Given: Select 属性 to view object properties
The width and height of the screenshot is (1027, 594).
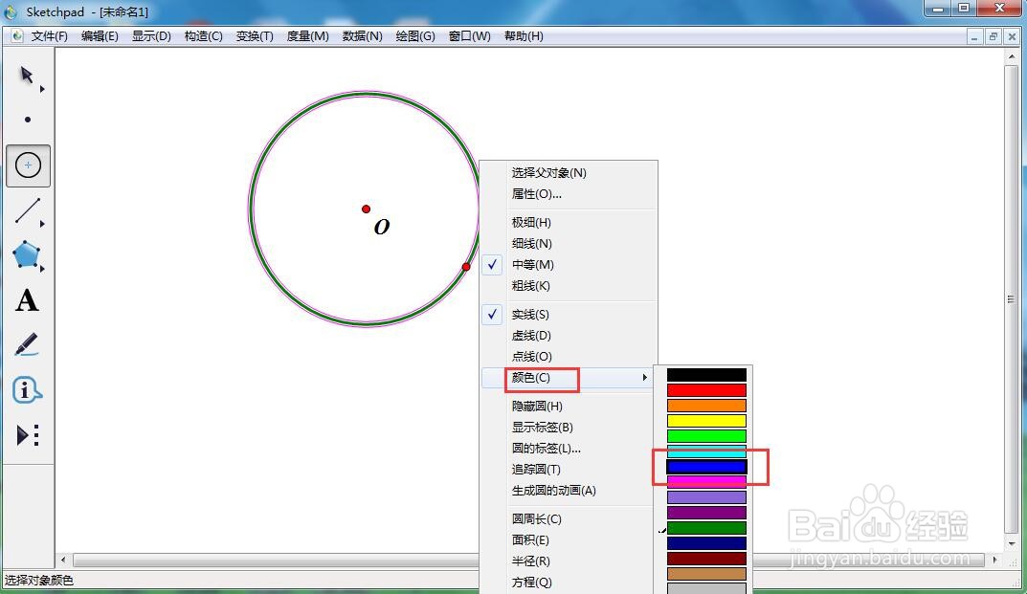Looking at the screenshot, I should pyautogui.click(x=536, y=193).
